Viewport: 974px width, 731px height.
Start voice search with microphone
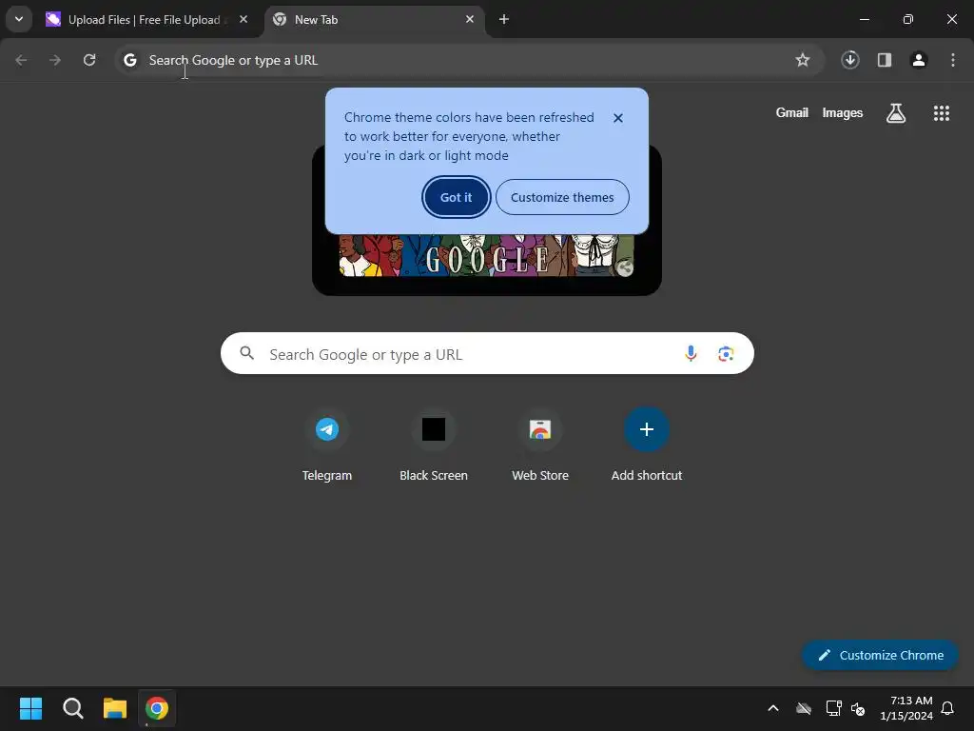pyautogui.click(x=691, y=354)
